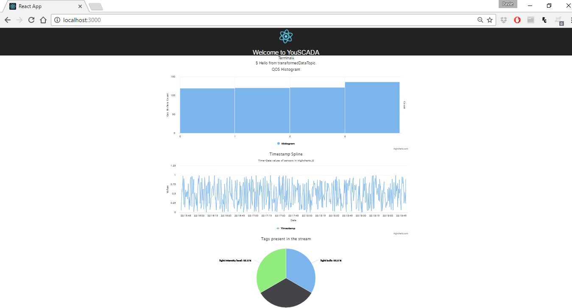Screen dimensions: 572x308
Task: Click the spline chart subtitle about sensors
Action: point(286,161)
